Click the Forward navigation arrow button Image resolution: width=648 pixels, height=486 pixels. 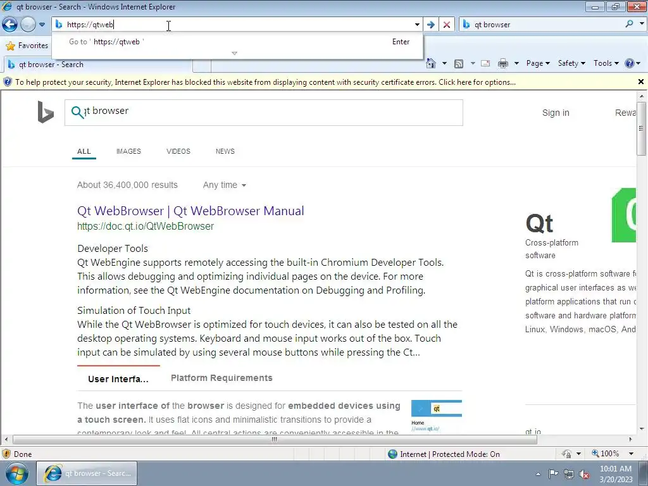pyautogui.click(x=28, y=25)
